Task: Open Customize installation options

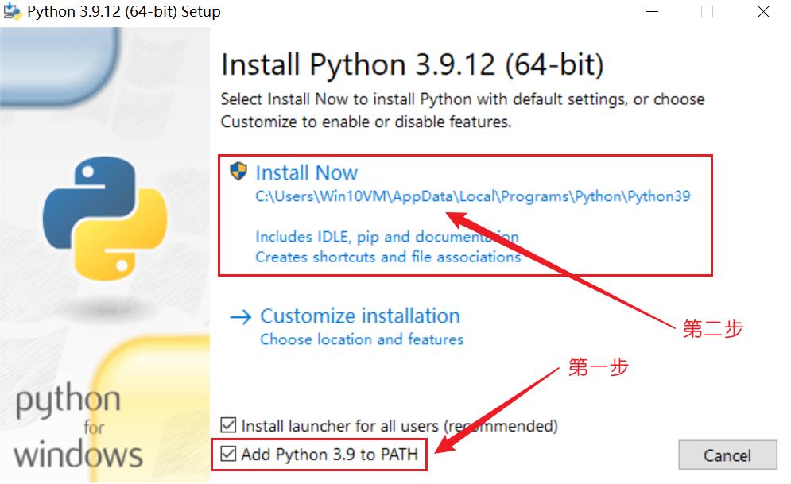Action: pyautogui.click(x=360, y=316)
